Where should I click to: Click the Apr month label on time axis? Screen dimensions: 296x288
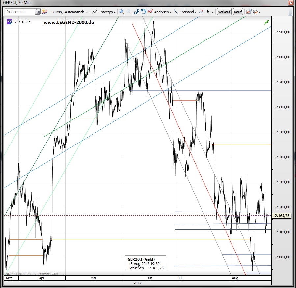pyautogui.click(x=42, y=278)
